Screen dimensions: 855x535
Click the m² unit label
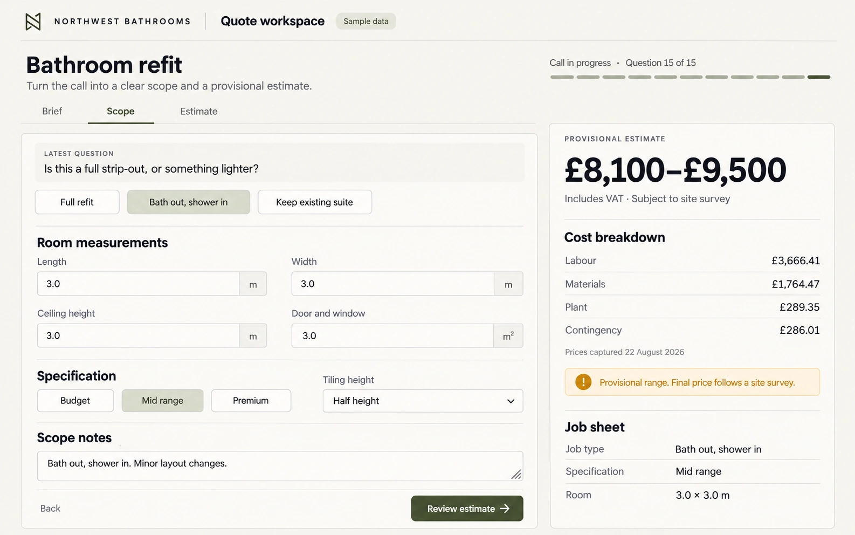(508, 336)
